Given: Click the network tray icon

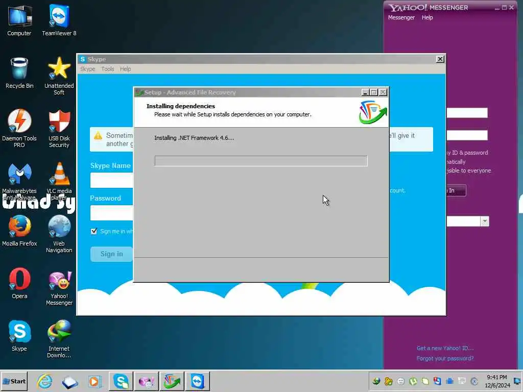Looking at the screenshot, I should [x=462, y=381].
